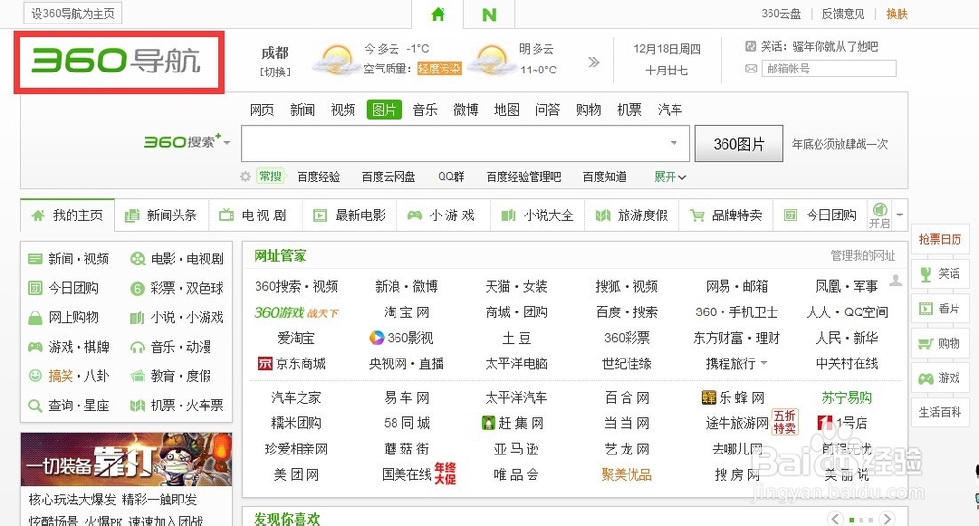Click the 轻度污染 air quality badge
The width and height of the screenshot is (979, 526).
[x=439, y=69]
